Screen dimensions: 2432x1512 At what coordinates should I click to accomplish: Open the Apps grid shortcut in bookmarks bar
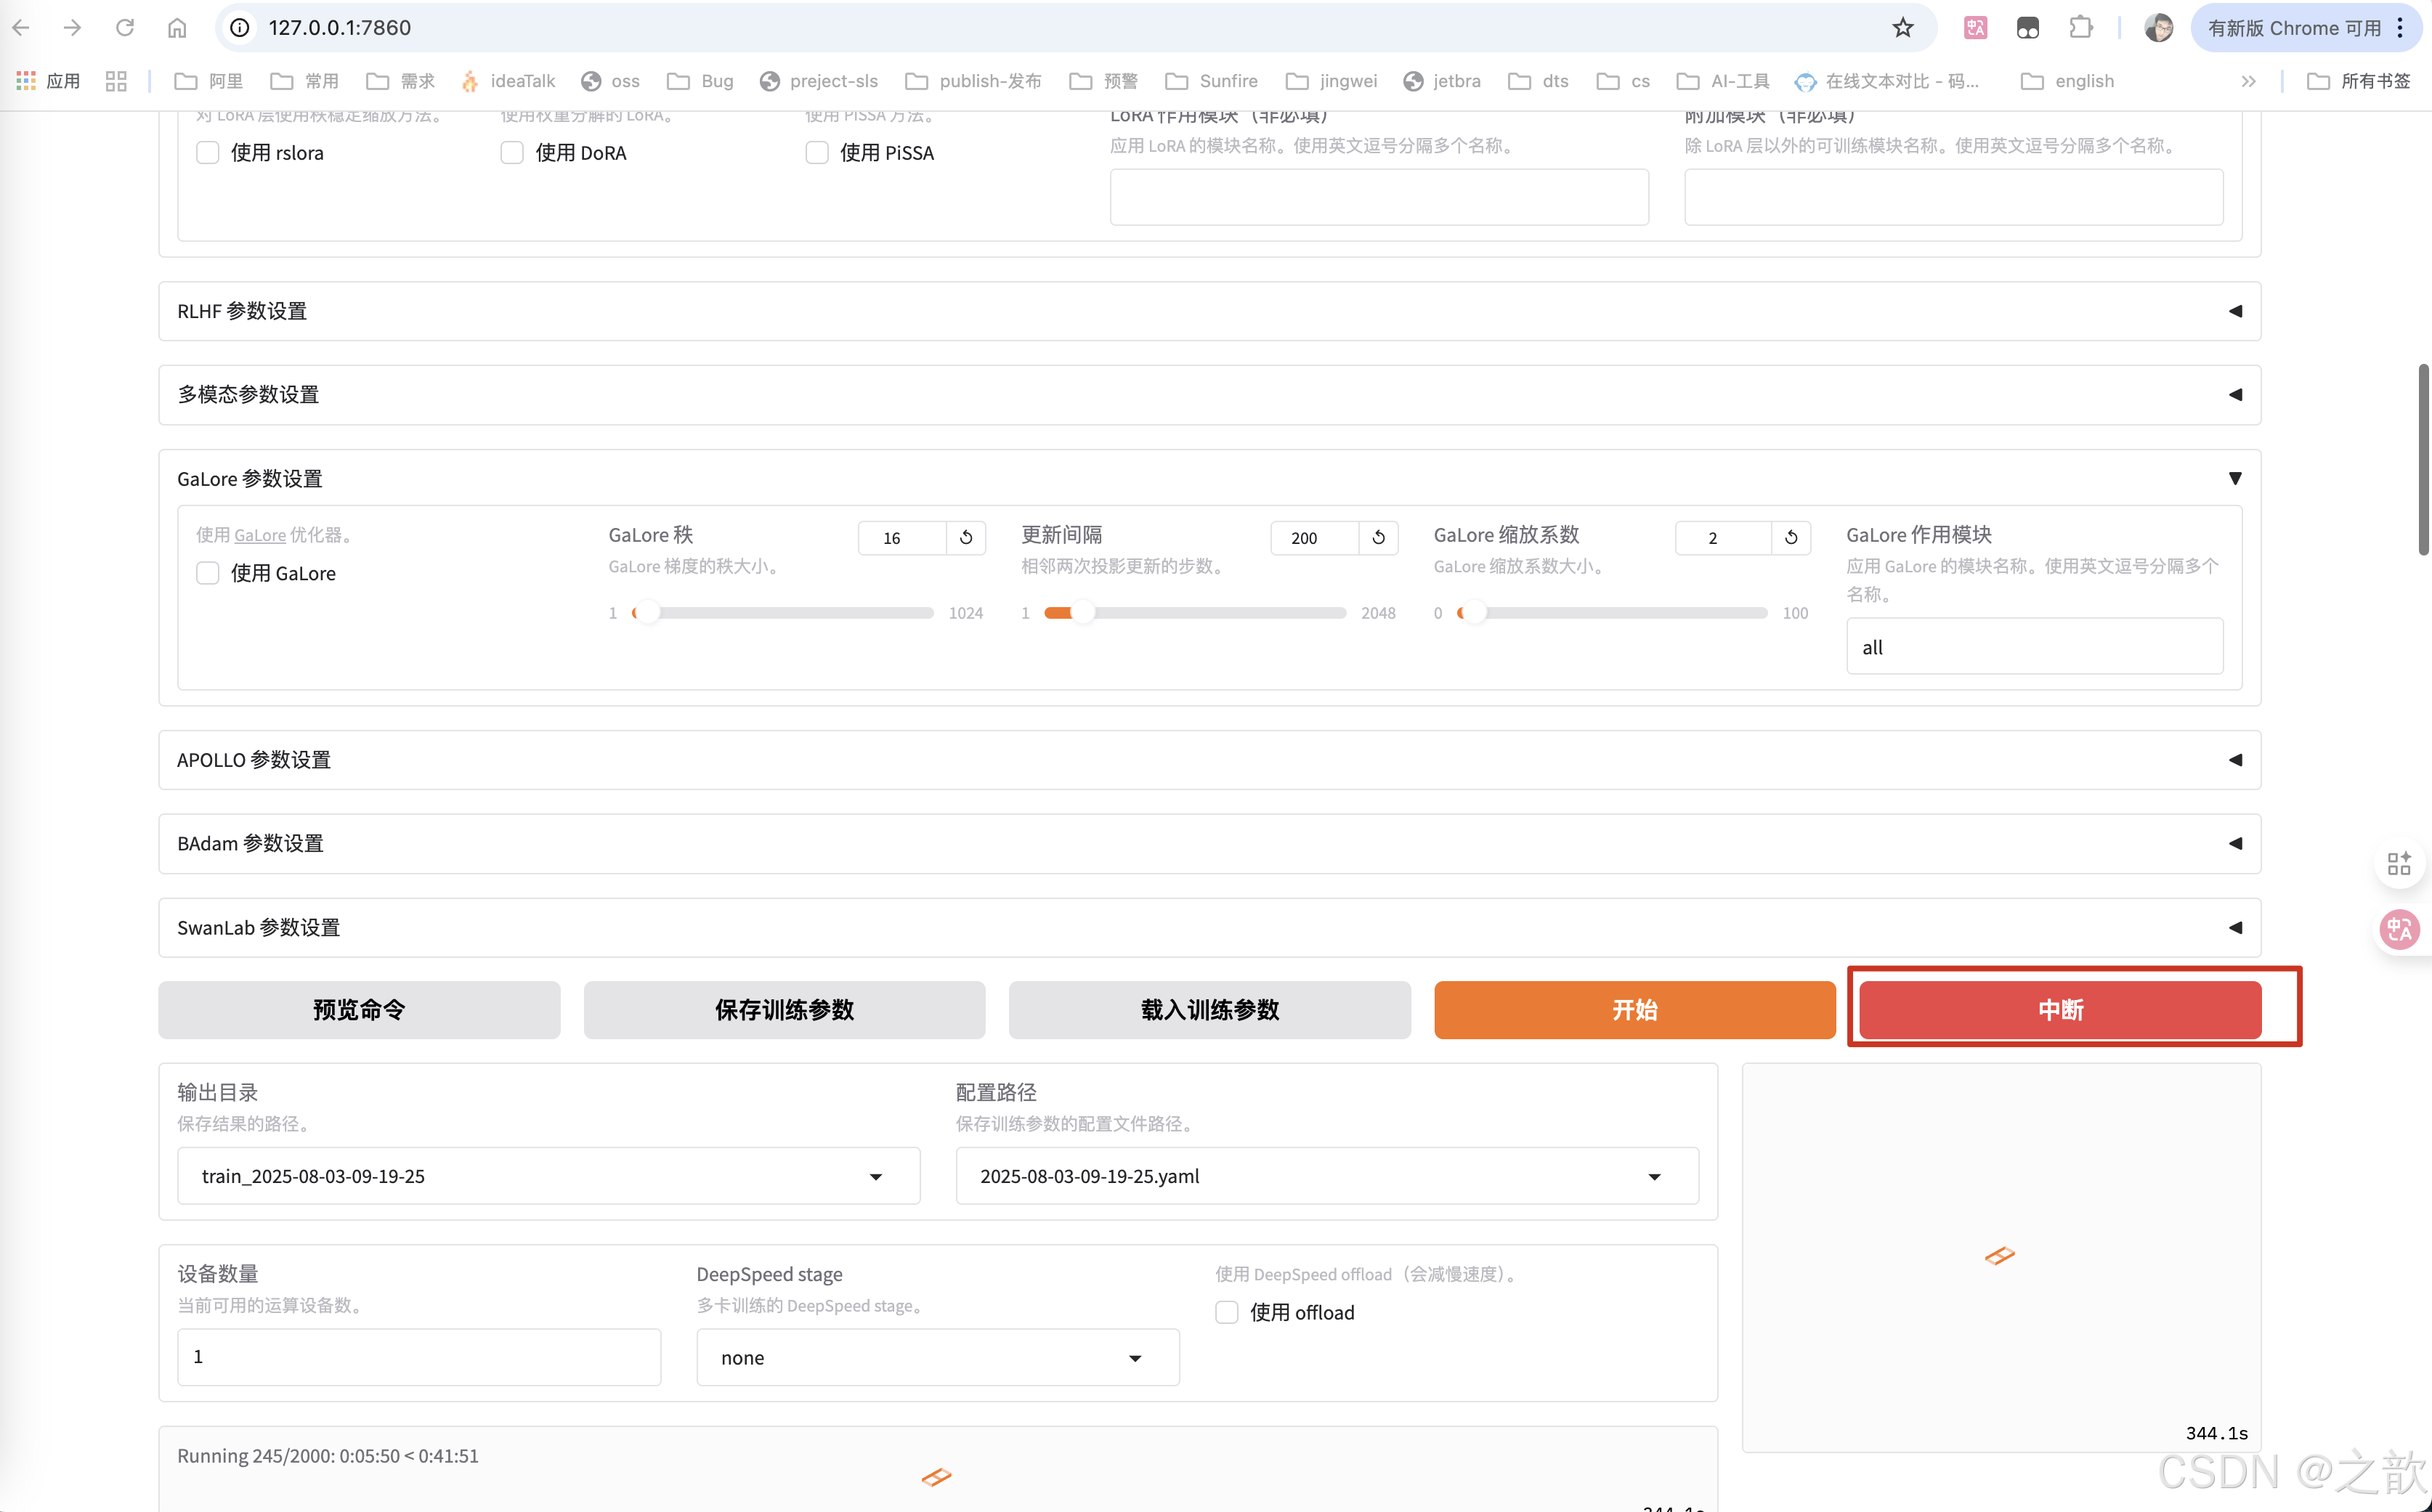tap(48, 81)
